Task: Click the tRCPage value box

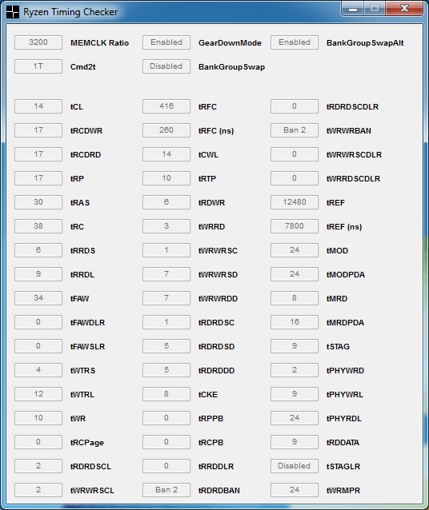Action: coord(38,442)
